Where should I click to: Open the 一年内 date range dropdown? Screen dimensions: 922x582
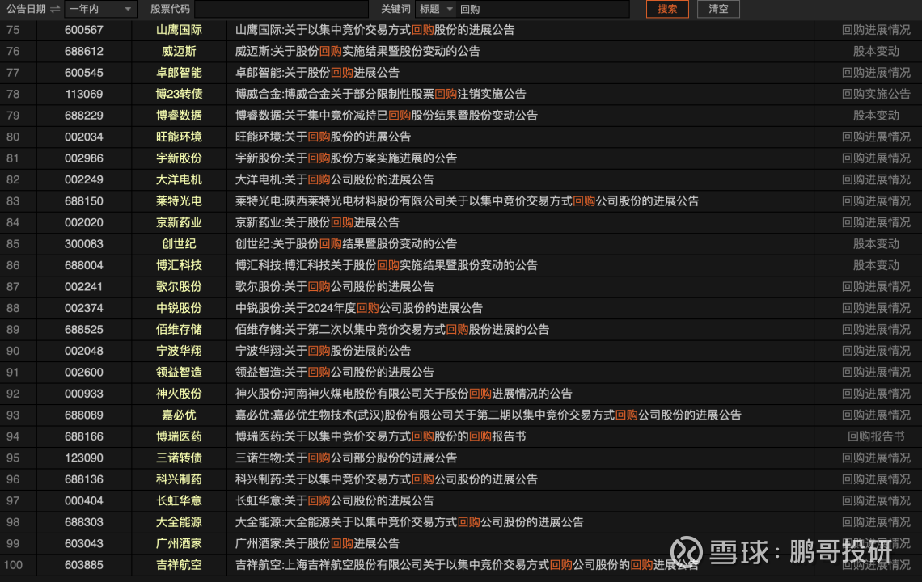pyautogui.click(x=100, y=9)
